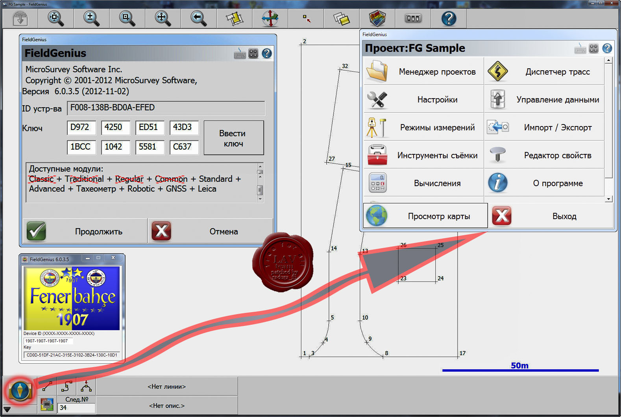Click help icon in project menu header
The height and width of the screenshot is (417, 621).
coord(607,48)
